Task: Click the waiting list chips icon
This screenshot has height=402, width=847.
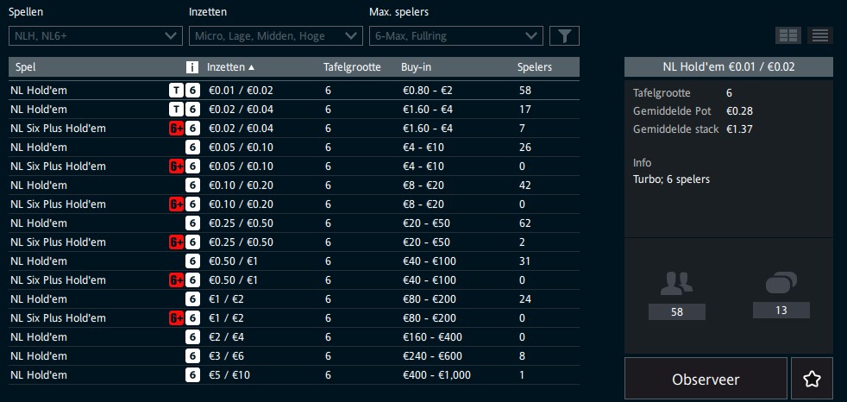Action: coord(781,283)
